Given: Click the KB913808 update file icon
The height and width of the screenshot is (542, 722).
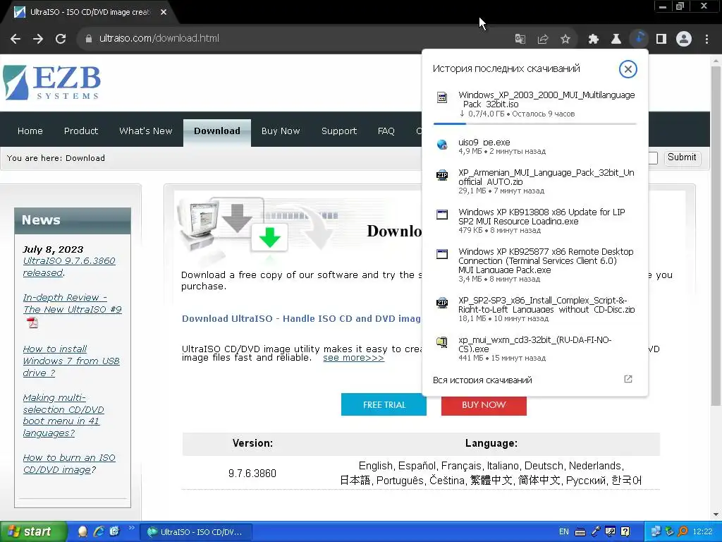Looking at the screenshot, I should [x=442, y=215].
